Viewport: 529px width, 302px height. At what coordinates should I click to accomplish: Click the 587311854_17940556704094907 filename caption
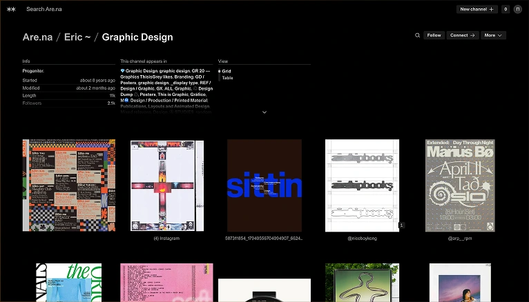[264, 239]
